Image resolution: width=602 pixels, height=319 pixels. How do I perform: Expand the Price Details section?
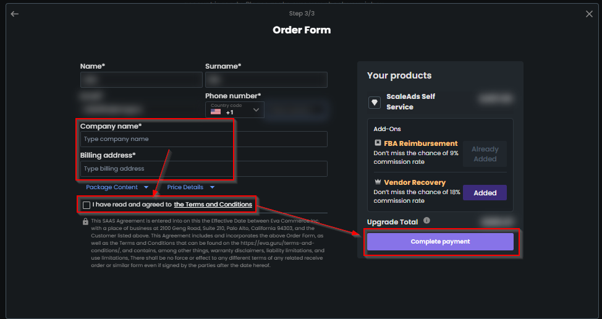pyautogui.click(x=191, y=187)
